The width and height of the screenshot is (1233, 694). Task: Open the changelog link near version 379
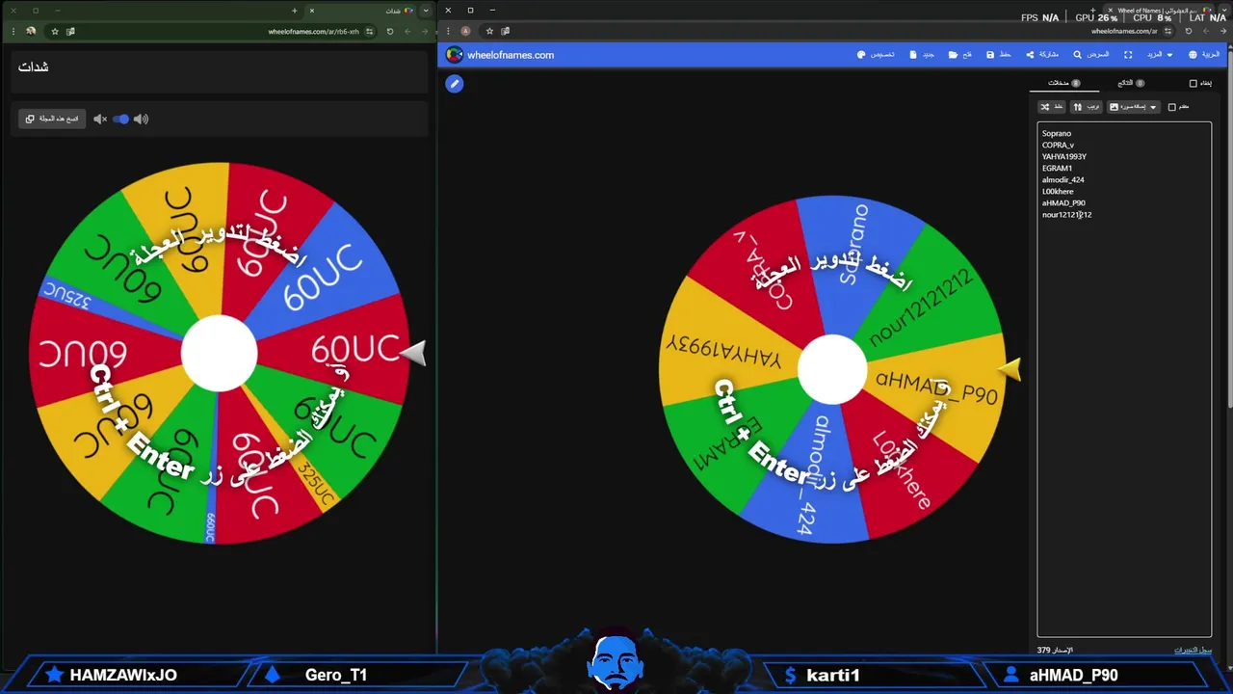pos(1193,651)
